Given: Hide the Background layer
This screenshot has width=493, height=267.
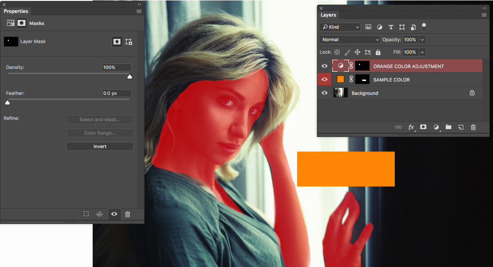Looking at the screenshot, I should pyautogui.click(x=324, y=93).
